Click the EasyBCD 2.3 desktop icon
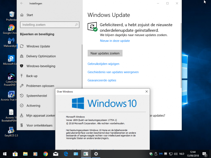The image size is (211, 158). tap(11, 130)
